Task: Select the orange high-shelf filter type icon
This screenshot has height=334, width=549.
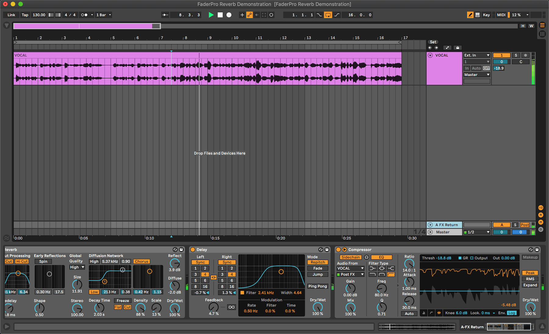Action: click(391, 275)
